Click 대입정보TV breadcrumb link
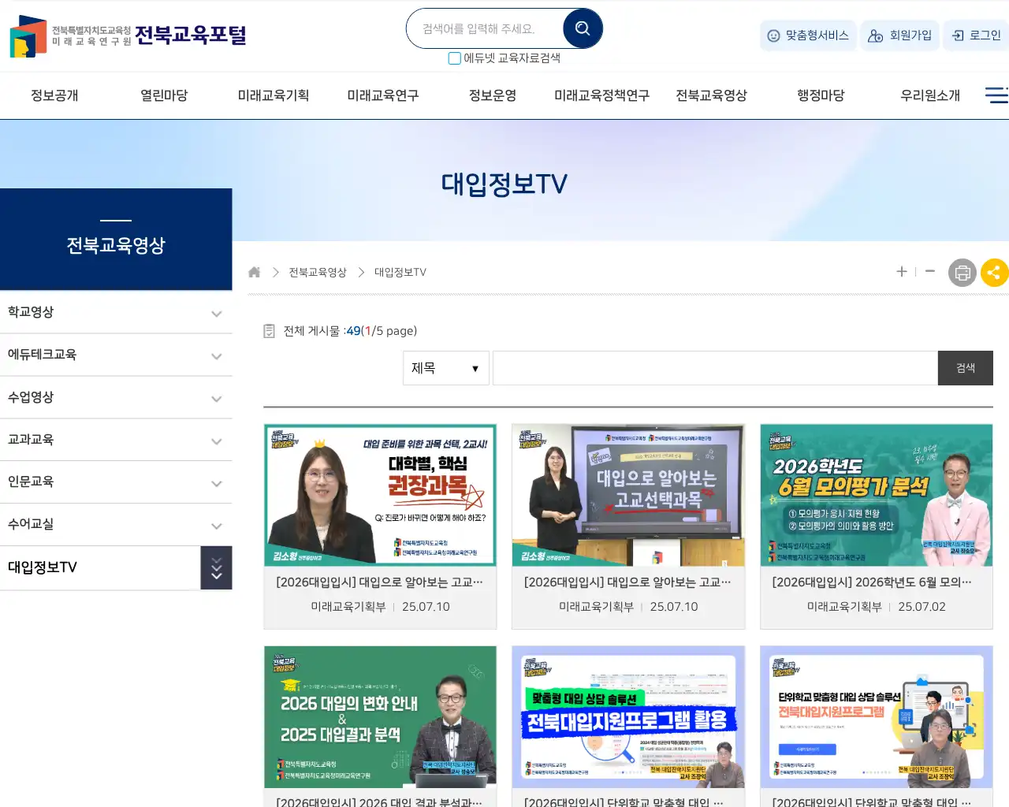The width and height of the screenshot is (1009, 807). tap(400, 272)
